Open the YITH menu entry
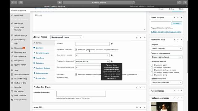 coord(16,44)
